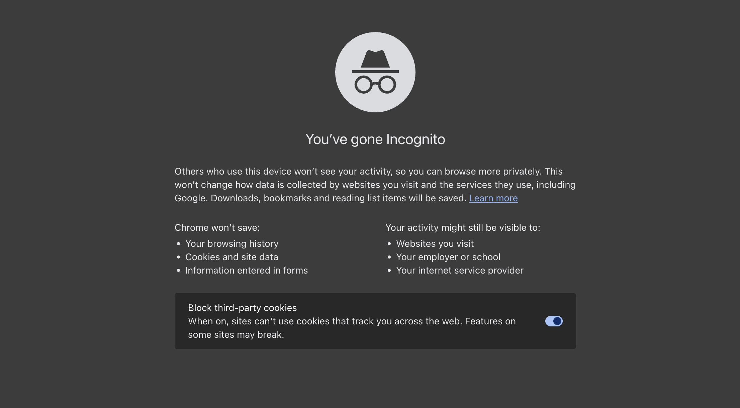740x408 pixels.
Task: Select the "Cookies and site data" list item
Action: tap(232, 257)
